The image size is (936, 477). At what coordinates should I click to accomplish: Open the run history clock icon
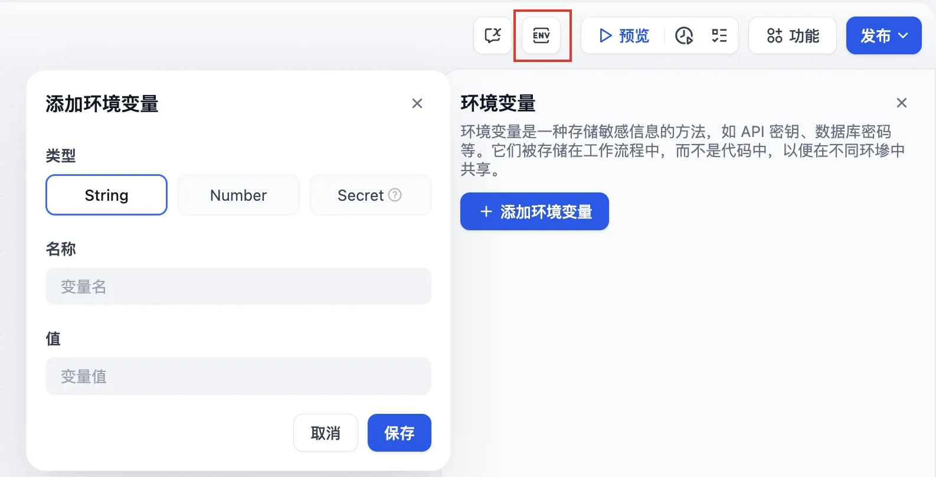[684, 35]
